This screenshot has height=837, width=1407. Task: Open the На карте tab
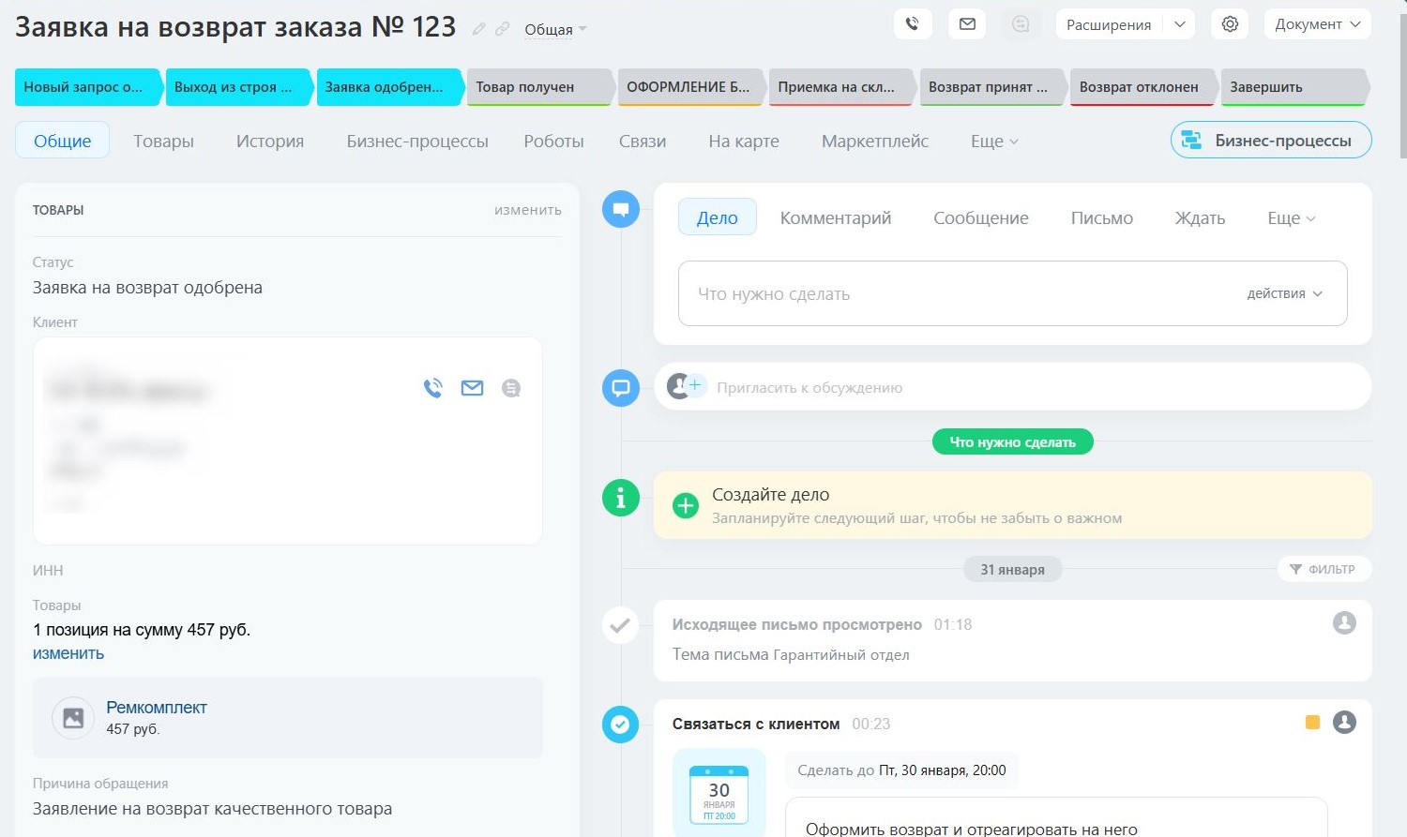[744, 142]
